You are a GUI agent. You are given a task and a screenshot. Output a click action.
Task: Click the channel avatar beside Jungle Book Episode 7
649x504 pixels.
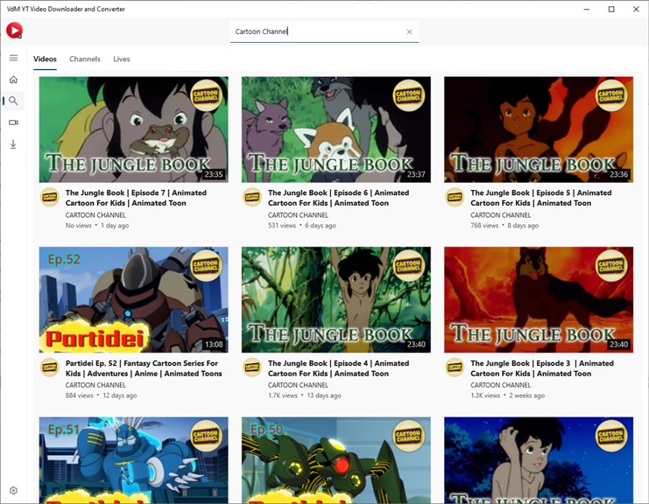click(x=50, y=198)
